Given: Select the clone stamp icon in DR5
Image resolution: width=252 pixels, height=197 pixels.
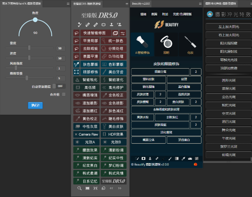Looking at the screenshot, I should click(x=111, y=25).
